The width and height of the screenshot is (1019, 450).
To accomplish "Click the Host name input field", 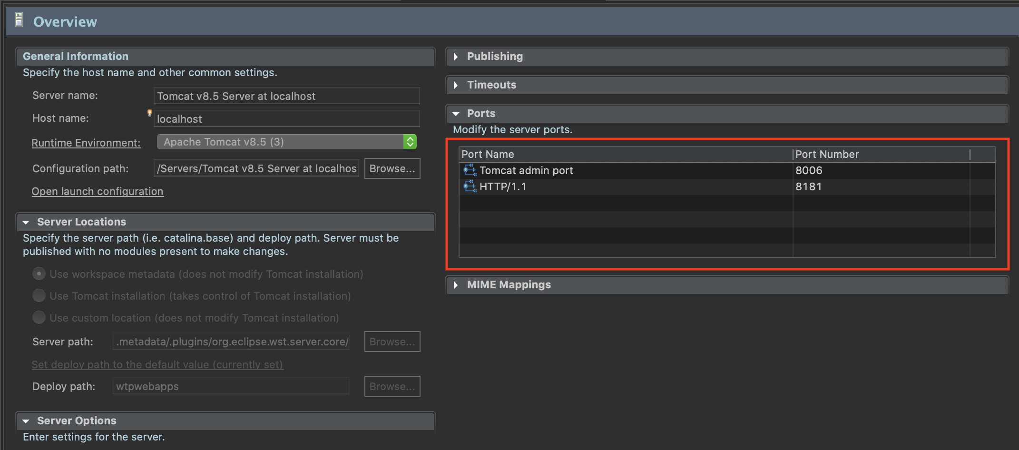I will pyautogui.click(x=287, y=119).
